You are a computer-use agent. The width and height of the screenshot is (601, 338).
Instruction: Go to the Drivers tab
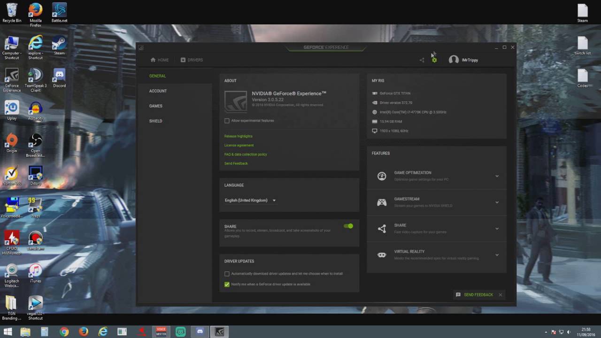pyautogui.click(x=192, y=60)
